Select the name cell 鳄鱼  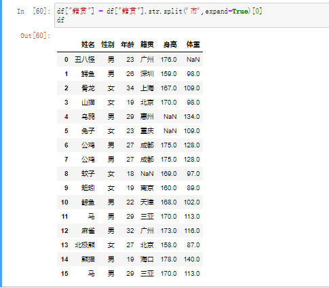[x=88, y=74]
